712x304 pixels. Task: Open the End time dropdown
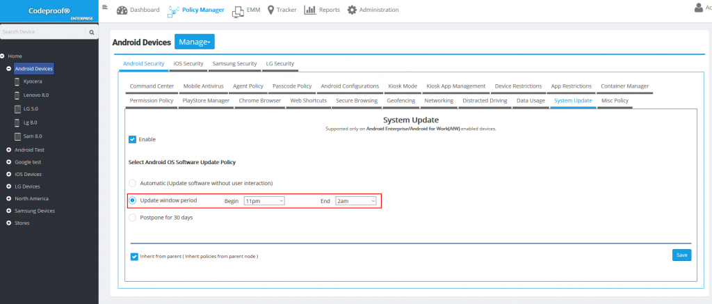(355, 201)
